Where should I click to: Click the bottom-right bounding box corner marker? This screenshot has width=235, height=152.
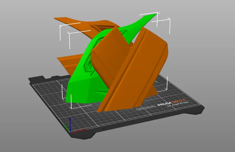coord(167,87)
